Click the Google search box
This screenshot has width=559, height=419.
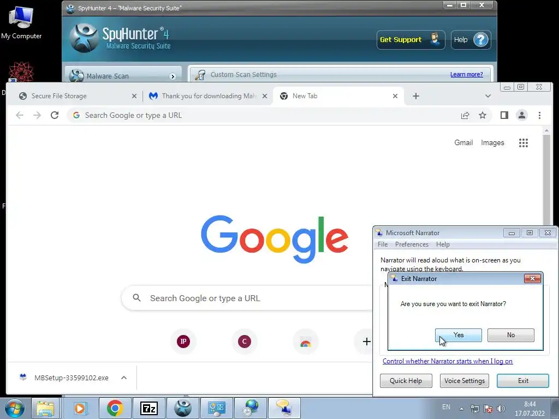247,298
